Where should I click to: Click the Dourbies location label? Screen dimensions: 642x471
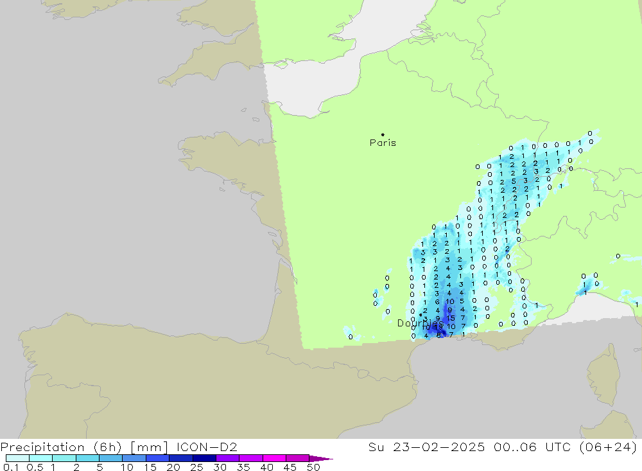(421, 323)
